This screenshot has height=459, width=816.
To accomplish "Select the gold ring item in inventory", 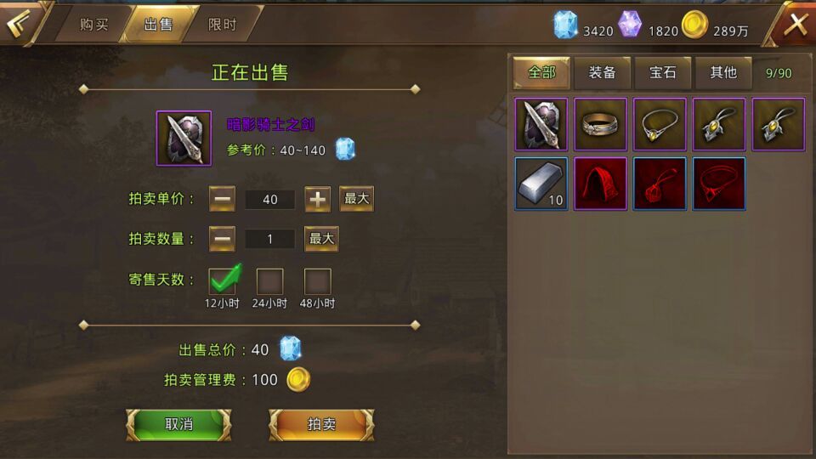I will [x=601, y=124].
